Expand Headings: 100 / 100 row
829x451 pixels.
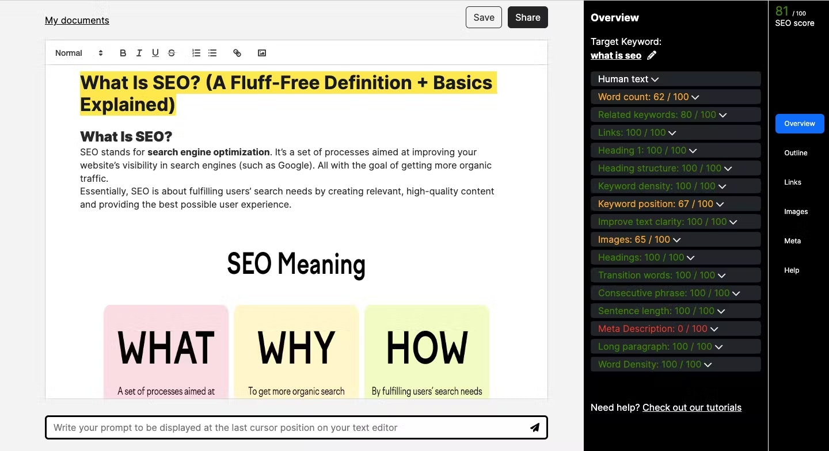pos(676,257)
